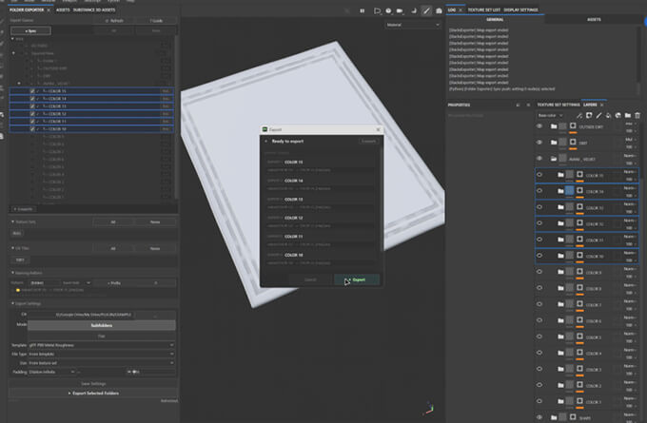Click the COLOR 14 layer thumbnail swatch
Viewport: 647px width, 423px height.
569,190
